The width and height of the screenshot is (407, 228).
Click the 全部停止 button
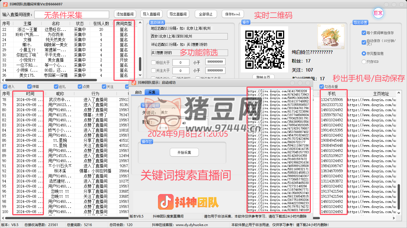coord(206,14)
